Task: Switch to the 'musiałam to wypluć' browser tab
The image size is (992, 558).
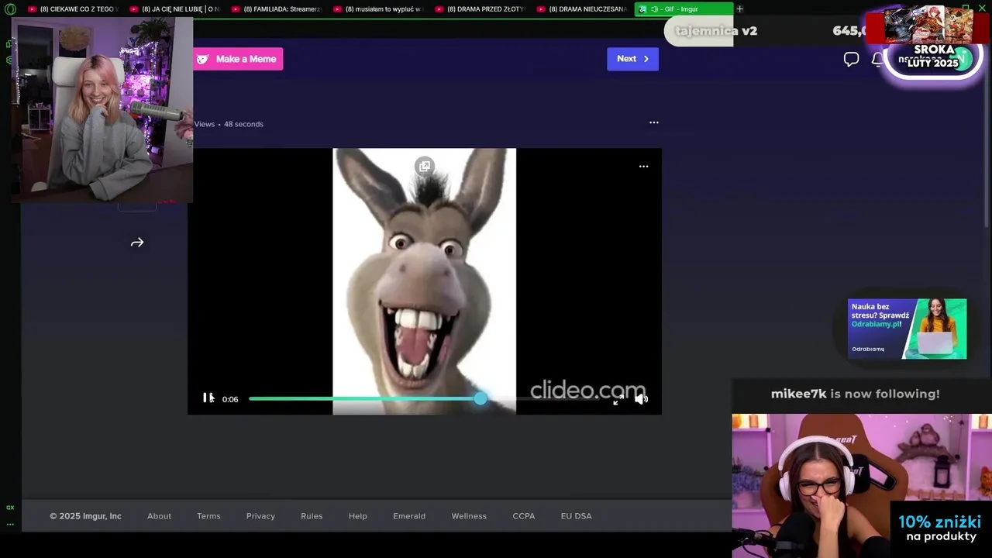Action: 377,9
